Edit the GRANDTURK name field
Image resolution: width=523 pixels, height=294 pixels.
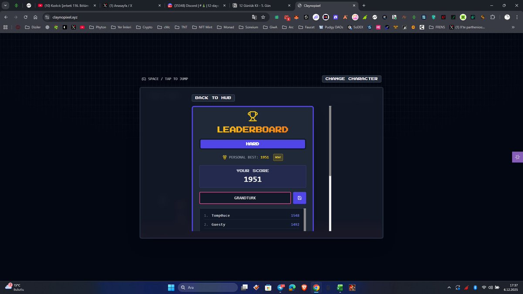245,198
